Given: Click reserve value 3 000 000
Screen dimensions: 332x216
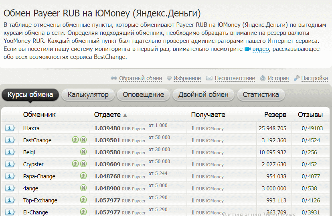Looking at the screenshot, I should pyautogui.click(x=274, y=188).
